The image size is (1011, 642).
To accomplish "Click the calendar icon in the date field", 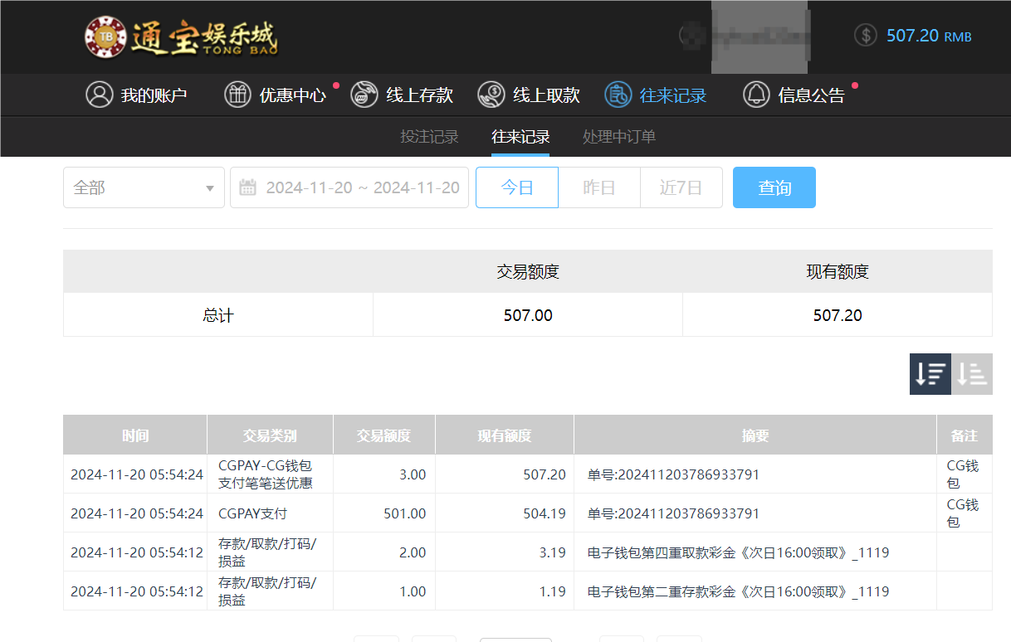I will pyautogui.click(x=247, y=187).
